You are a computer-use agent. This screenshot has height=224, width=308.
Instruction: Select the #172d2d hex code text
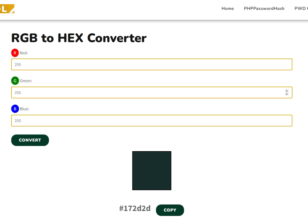135,208
